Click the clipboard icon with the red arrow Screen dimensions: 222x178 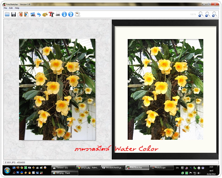click(x=20, y=14)
